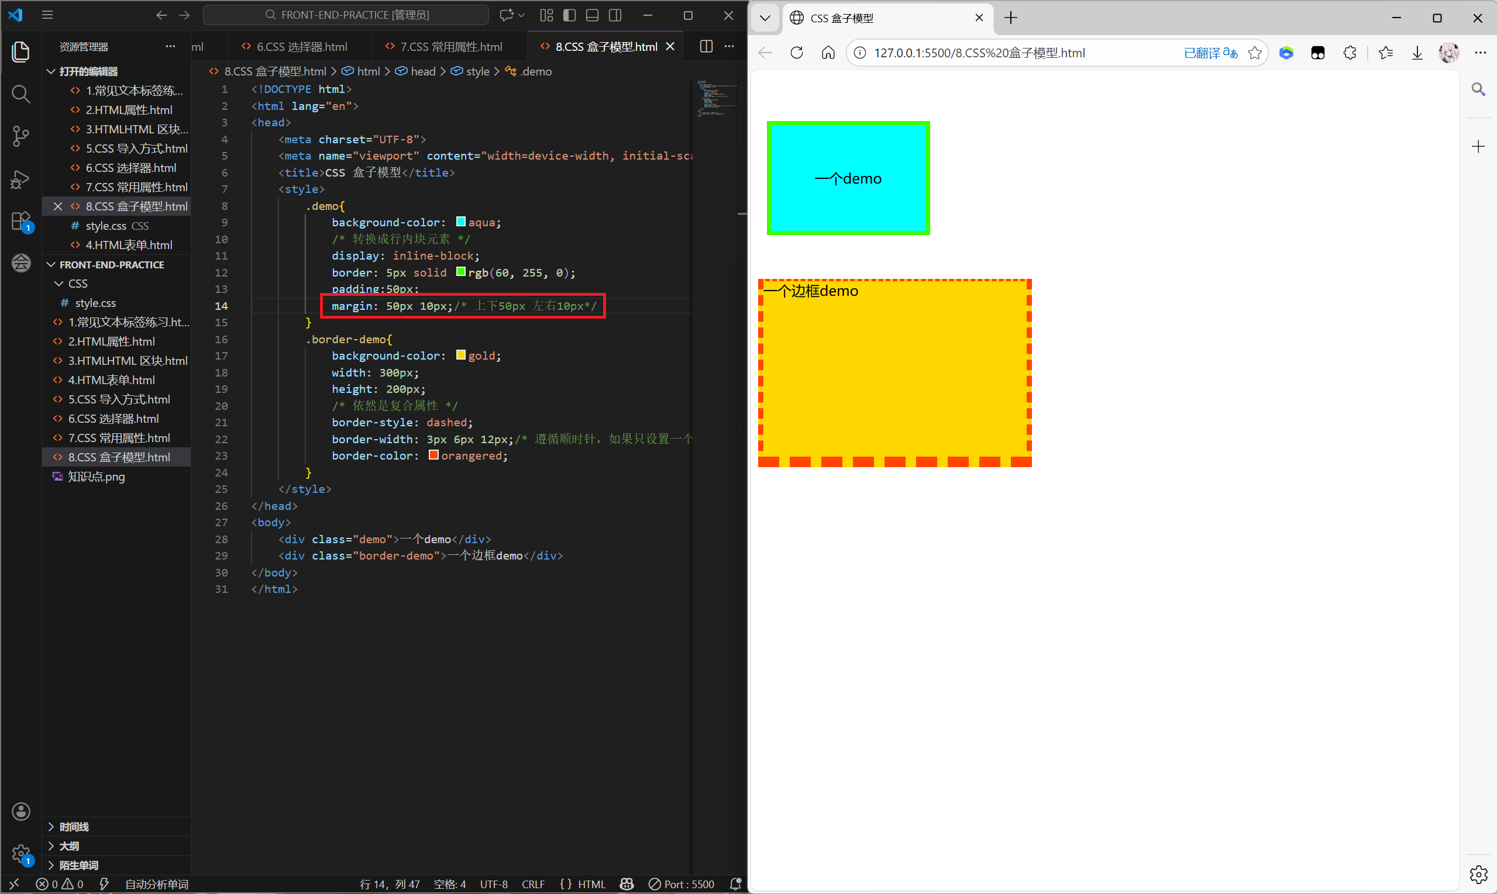The image size is (1497, 894).
Task: Open the Search view in activity bar
Action: click(20, 94)
